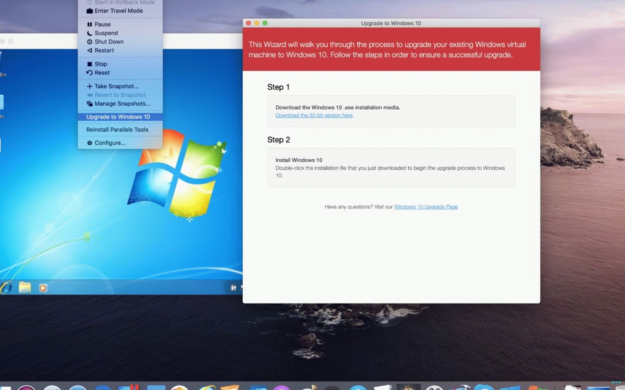Screen dimensions: 625x390
Task: Choose Reinstall Parallels Tools
Action: [x=120, y=130]
